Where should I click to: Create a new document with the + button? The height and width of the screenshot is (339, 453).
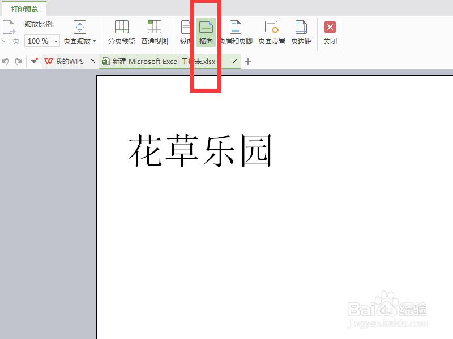pos(247,61)
